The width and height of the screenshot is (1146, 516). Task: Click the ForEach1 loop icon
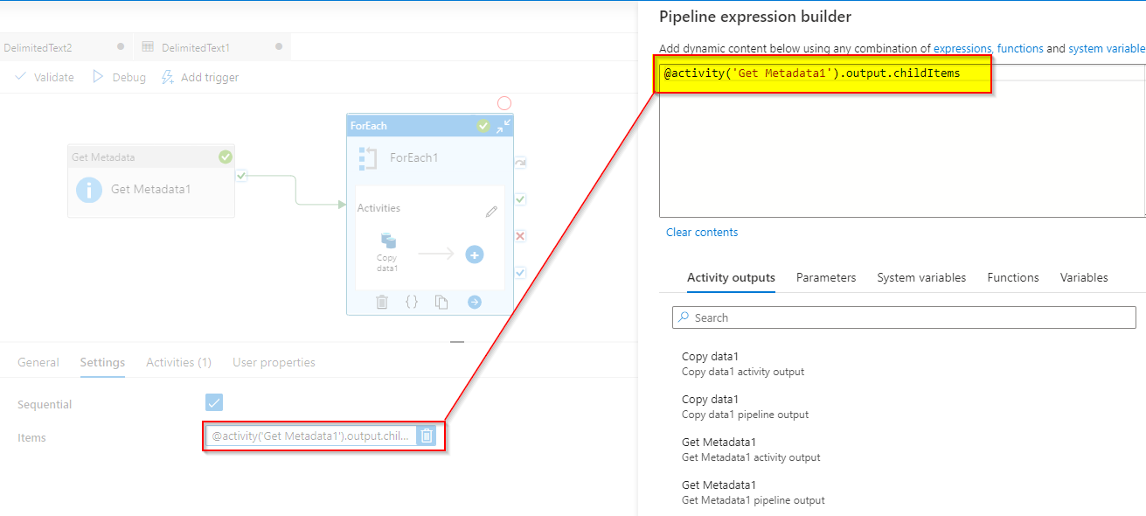[368, 158]
